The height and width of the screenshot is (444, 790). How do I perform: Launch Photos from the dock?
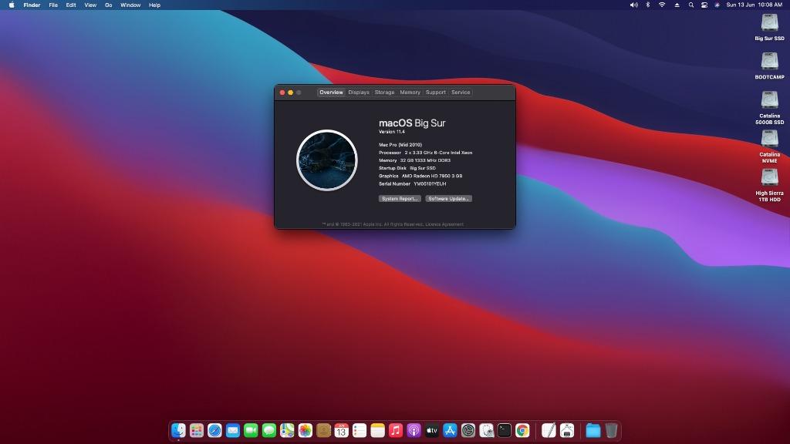(x=306, y=430)
